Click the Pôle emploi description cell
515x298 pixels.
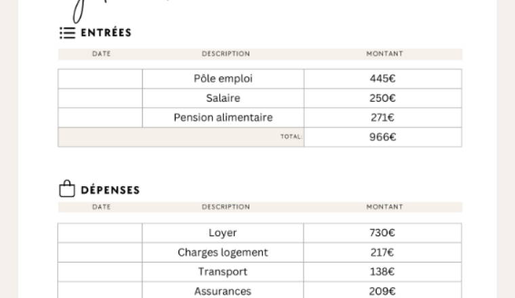click(x=224, y=79)
